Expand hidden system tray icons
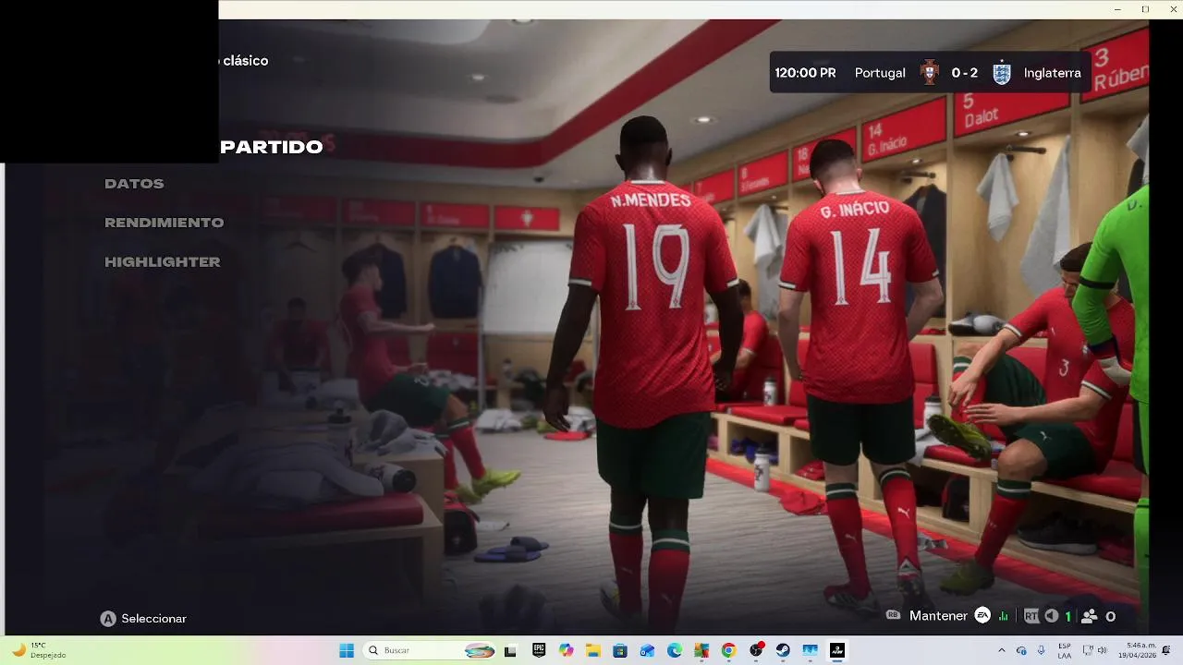 (x=1001, y=650)
